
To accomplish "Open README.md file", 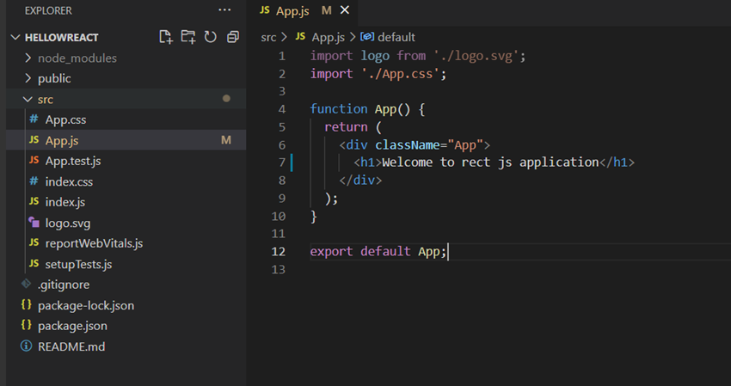I will 71,346.
